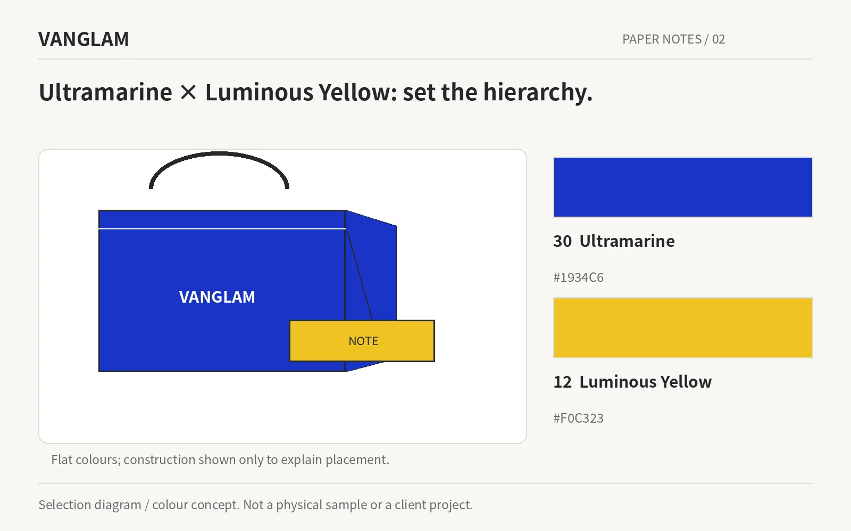Click the 30 Ultramarine label
The height and width of the screenshot is (531, 851).
[614, 241]
